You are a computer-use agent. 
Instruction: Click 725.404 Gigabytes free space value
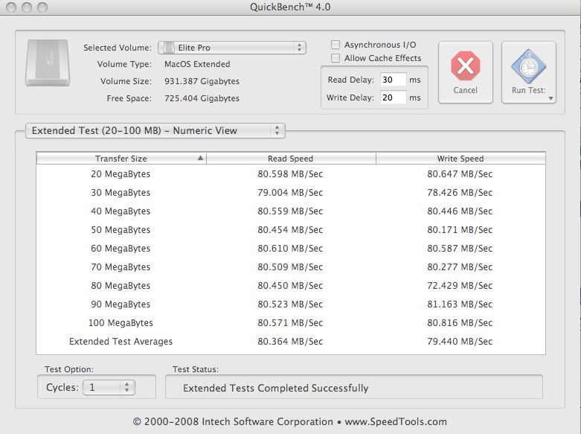(202, 98)
